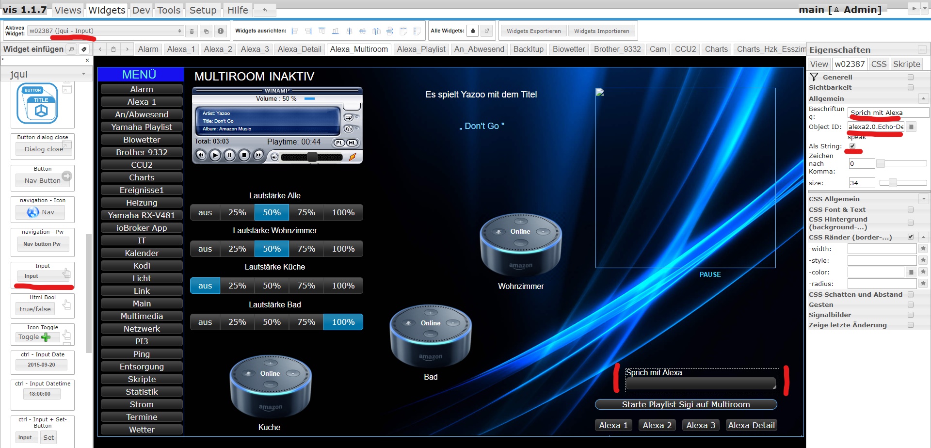The width and height of the screenshot is (931, 448).
Task: Lock all widgets icon
Action: pyautogui.click(x=473, y=31)
